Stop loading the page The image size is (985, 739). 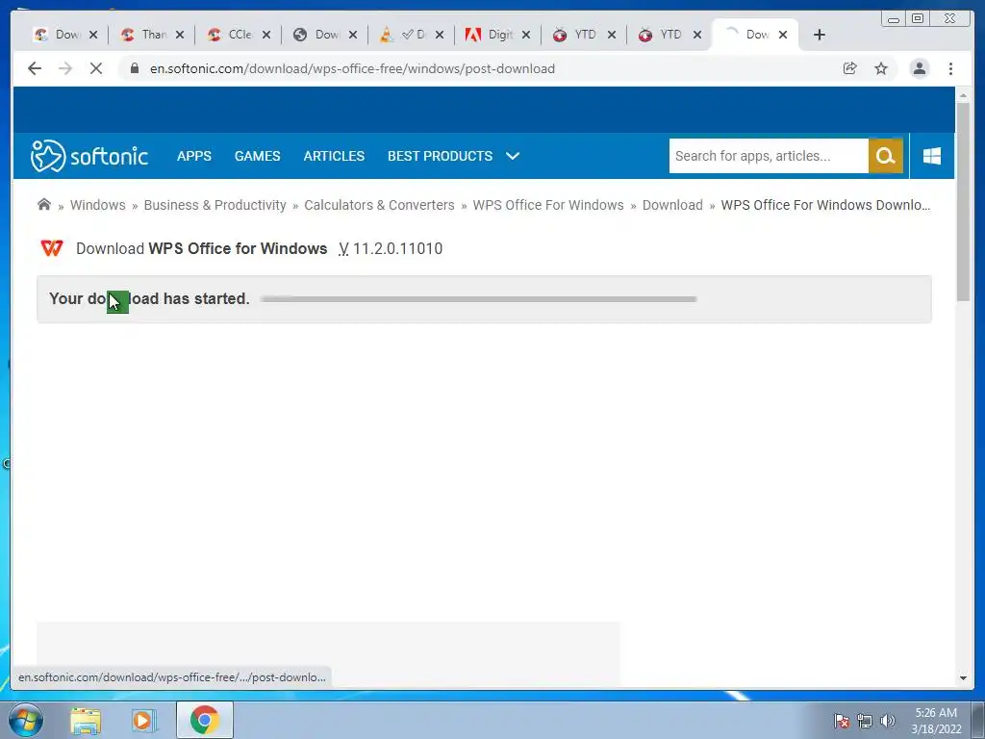pyautogui.click(x=96, y=68)
